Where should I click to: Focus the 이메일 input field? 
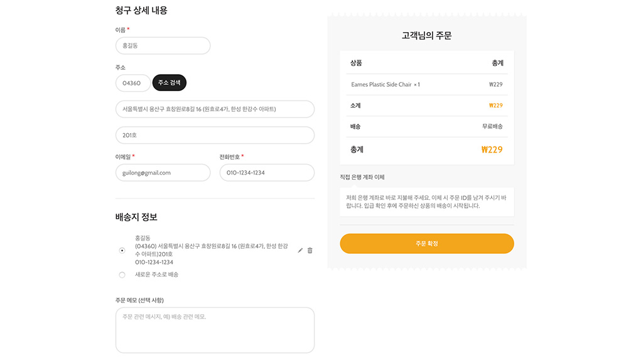click(x=163, y=173)
